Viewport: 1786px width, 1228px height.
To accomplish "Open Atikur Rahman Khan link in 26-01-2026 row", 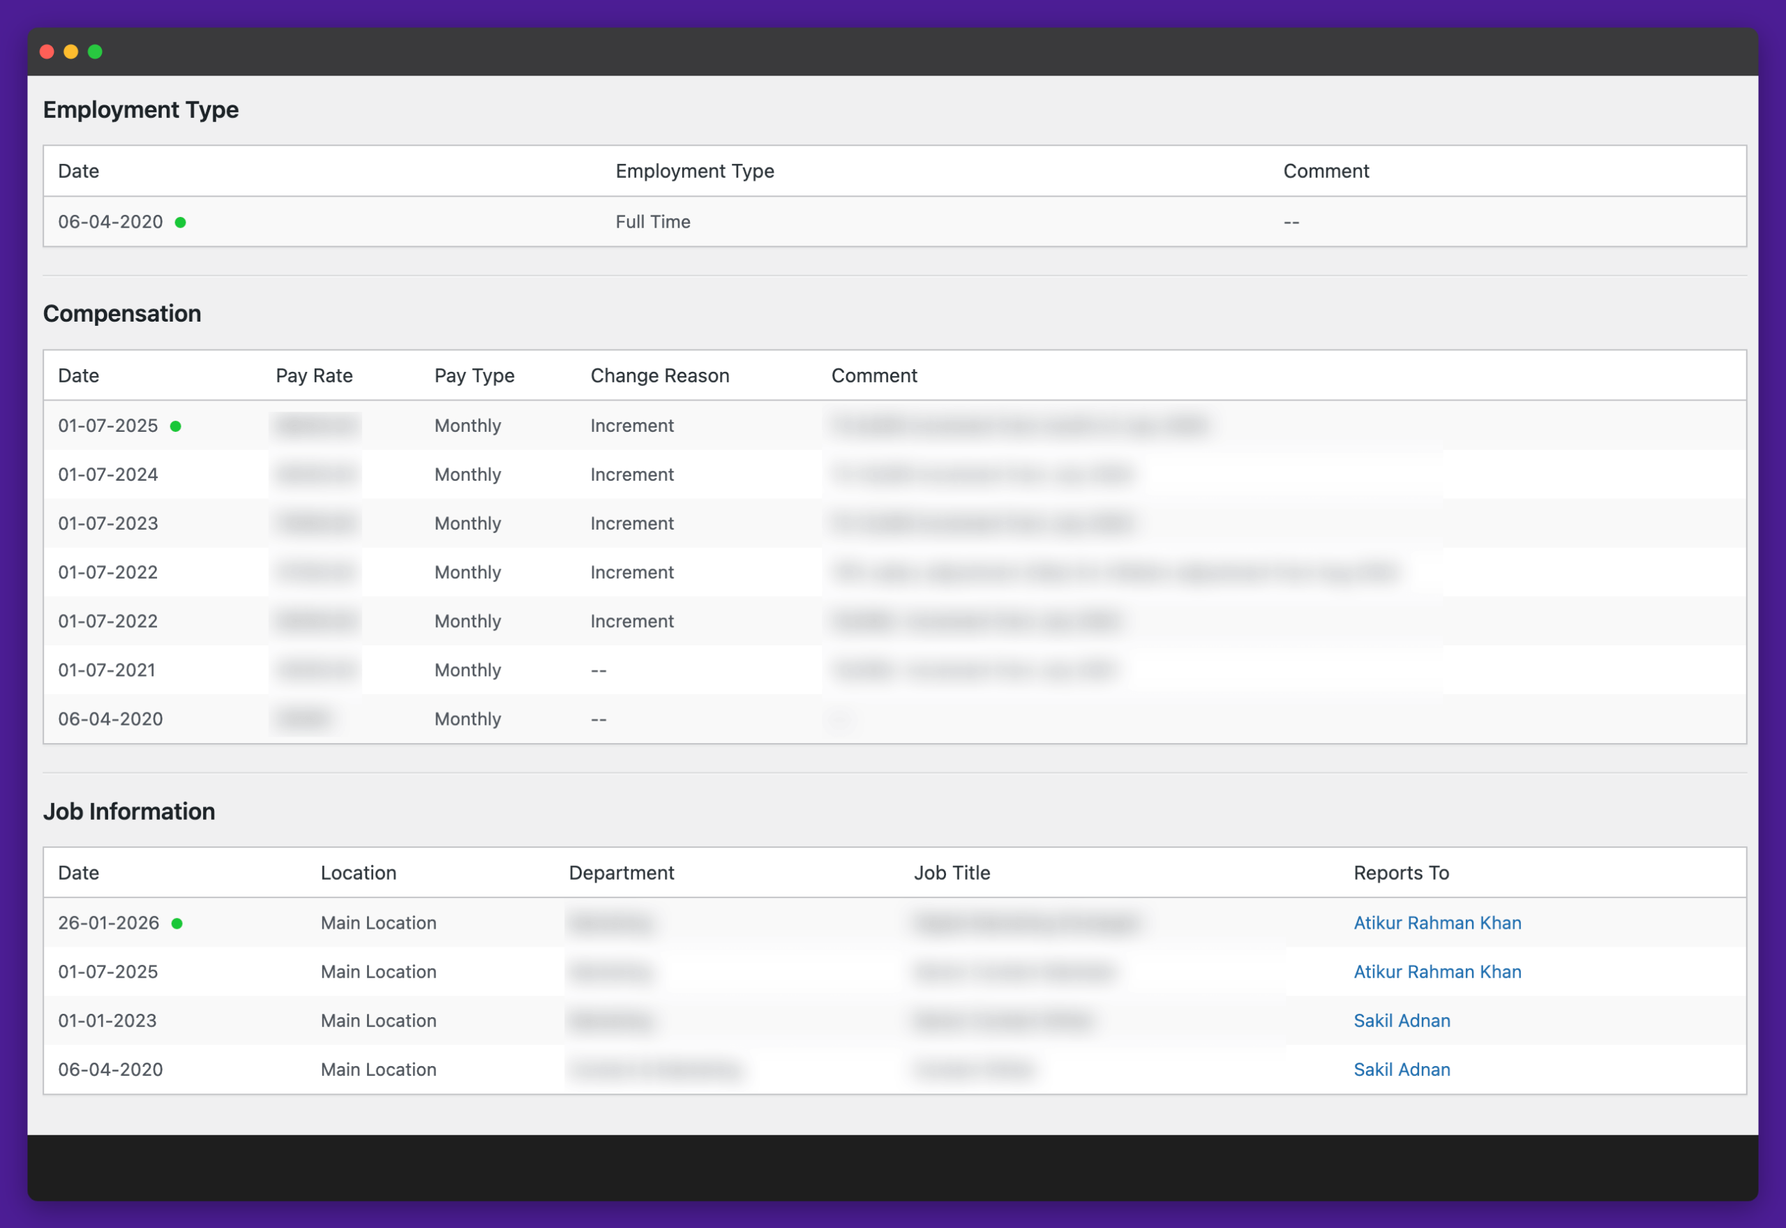I will [1436, 922].
